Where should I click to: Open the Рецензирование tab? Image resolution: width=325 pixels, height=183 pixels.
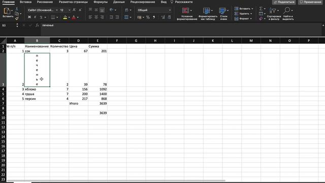click(x=143, y=2)
